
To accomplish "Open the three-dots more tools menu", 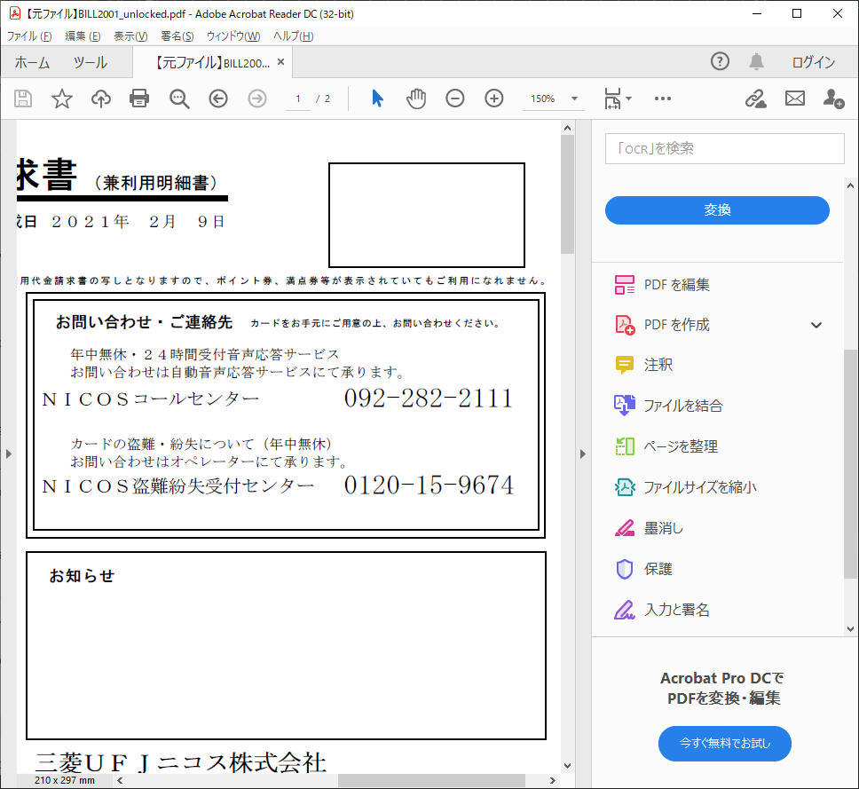I will point(663,99).
